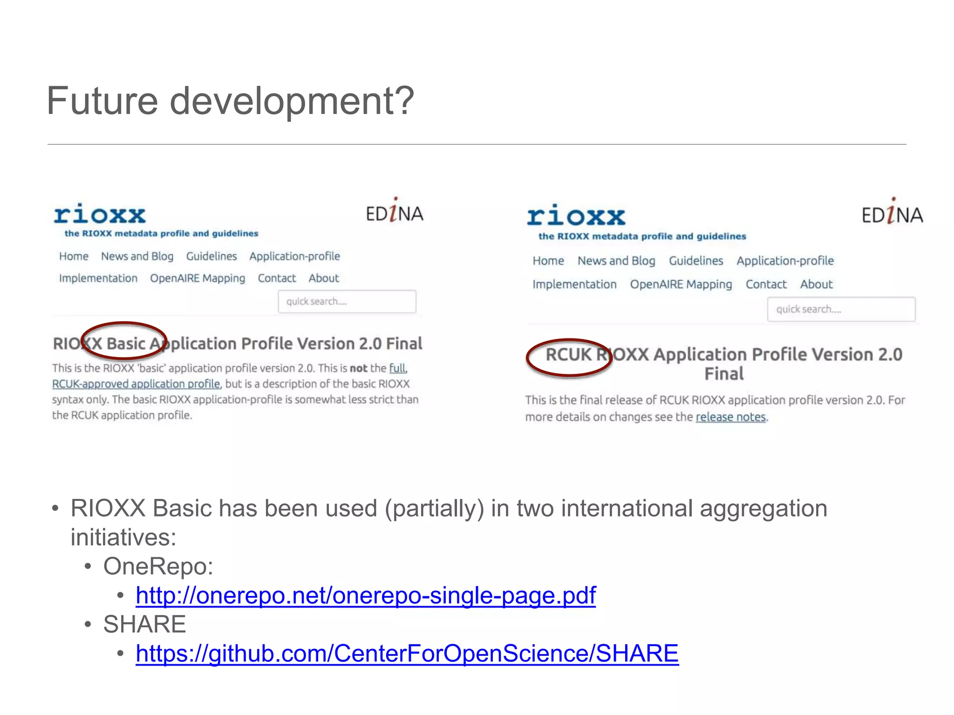The image size is (954, 715).
Task: Open About in right rioxx navigation
Action: tap(816, 284)
